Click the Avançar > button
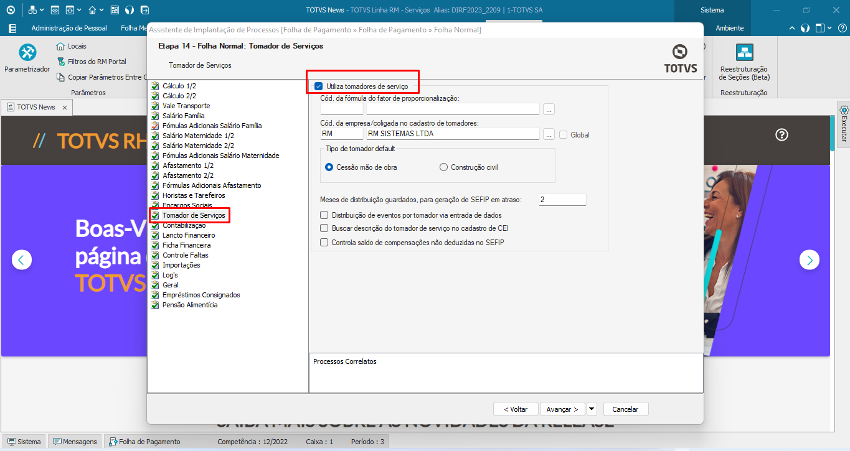 pyautogui.click(x=562, y=409)
